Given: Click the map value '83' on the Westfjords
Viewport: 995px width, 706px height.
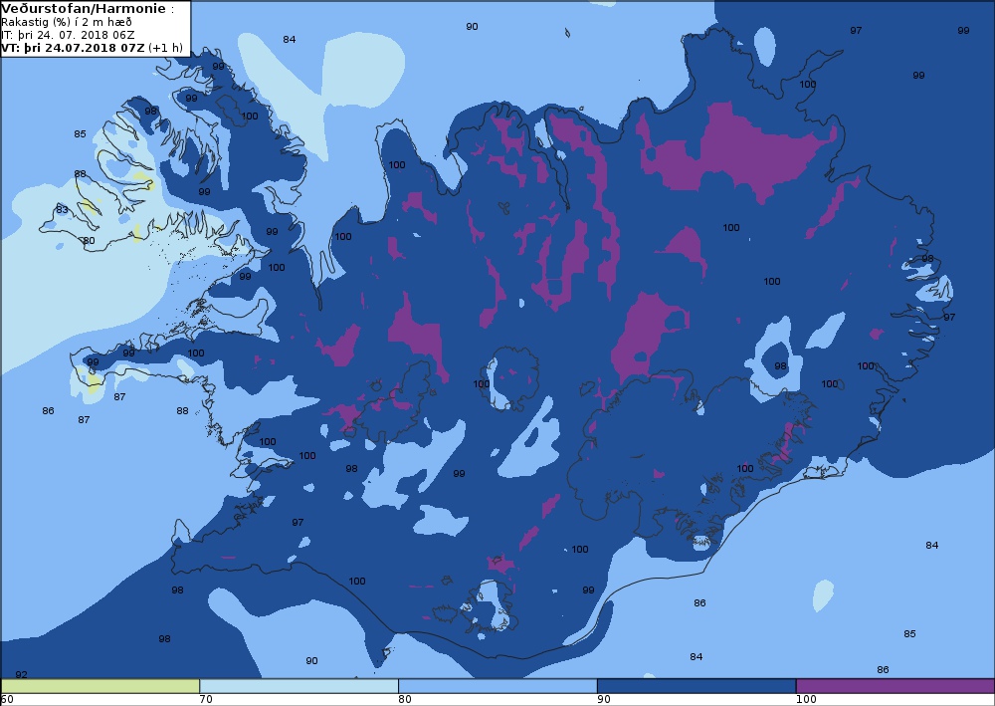Looking at the screenshot, I should pos(62,209).
